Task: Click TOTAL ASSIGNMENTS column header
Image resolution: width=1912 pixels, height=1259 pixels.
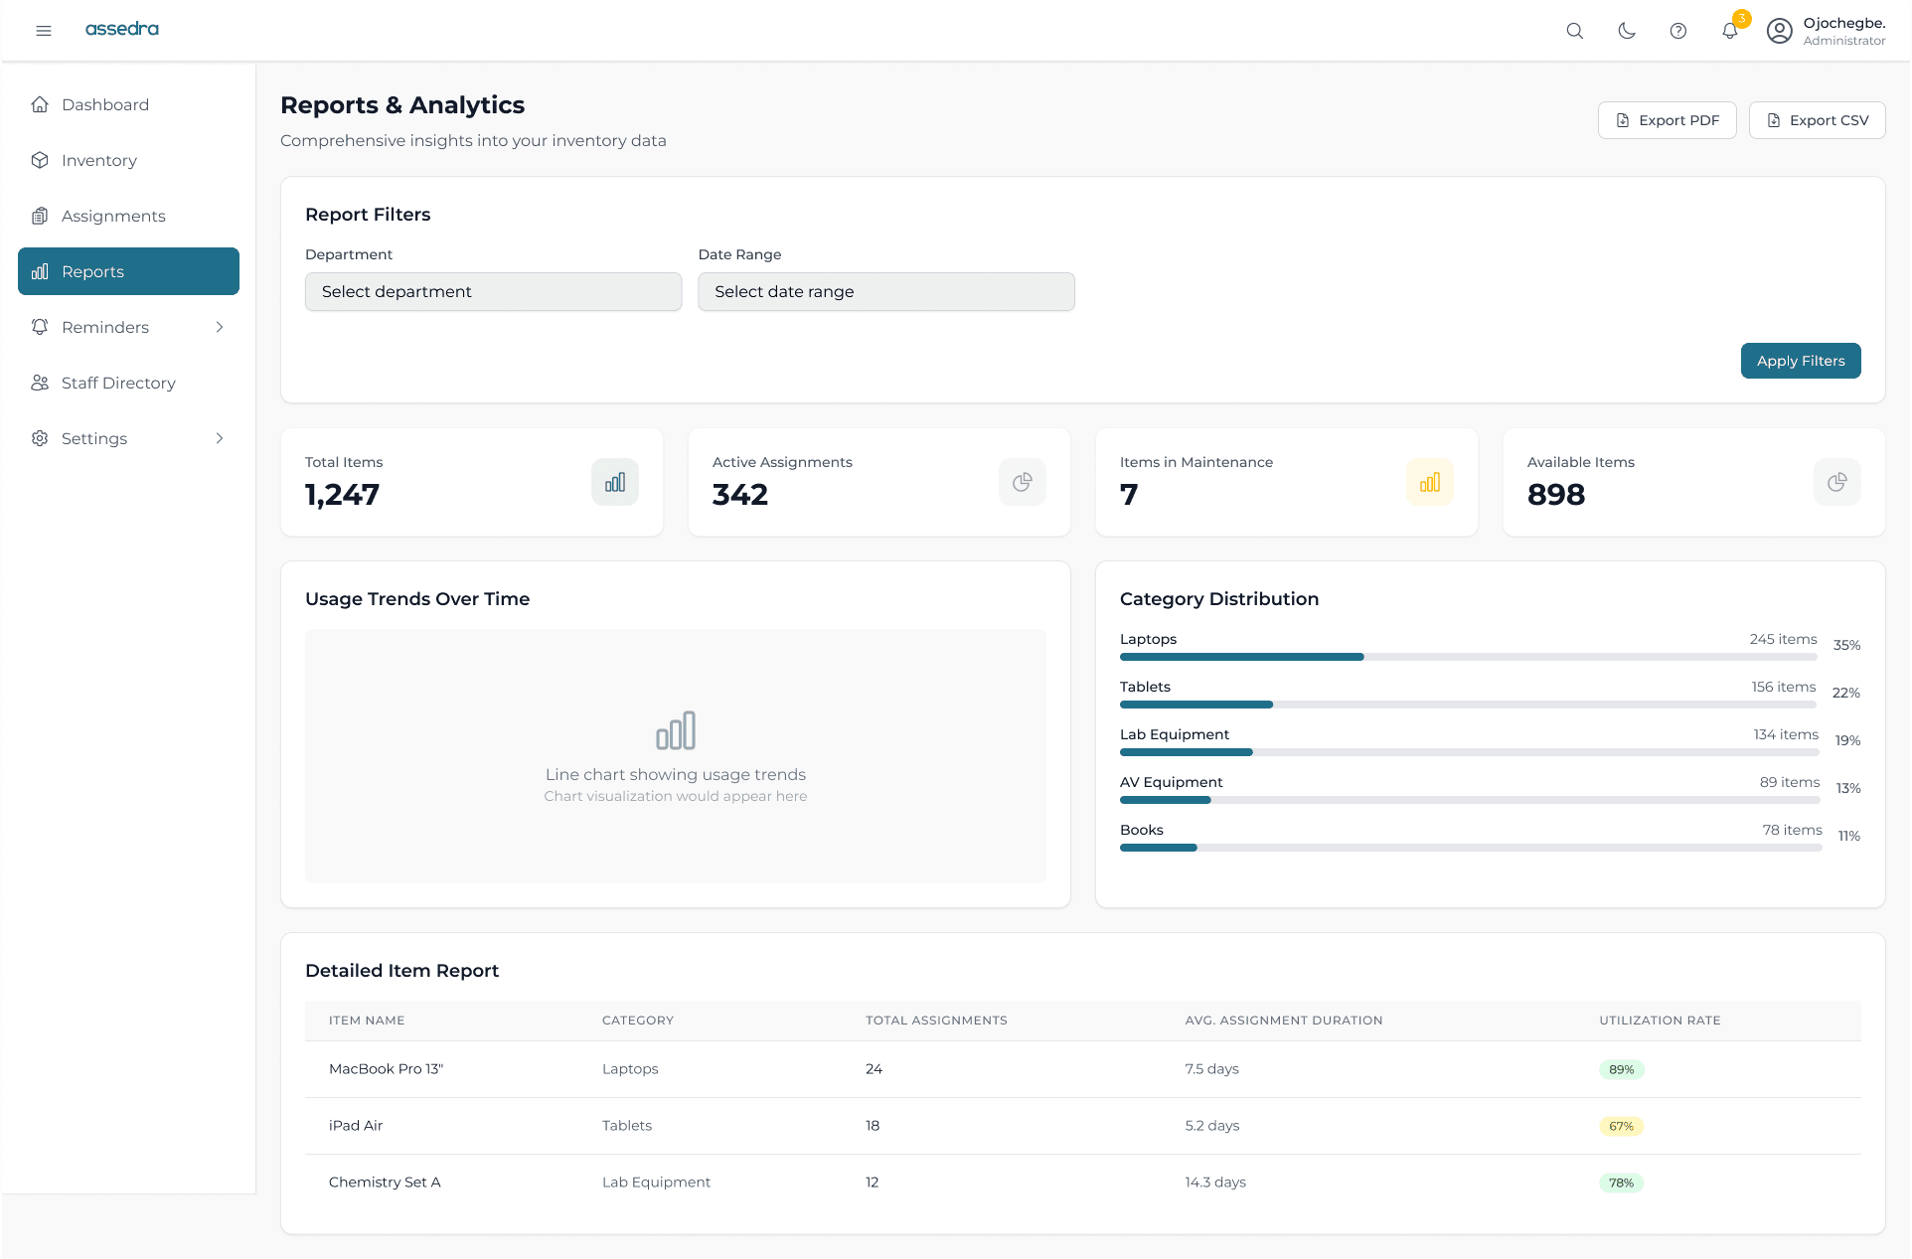Action: 936,1021
